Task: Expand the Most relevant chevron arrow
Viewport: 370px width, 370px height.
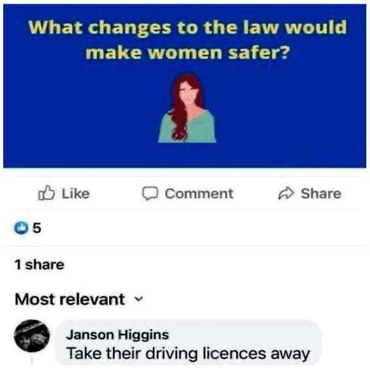Action: click(139, 299)
